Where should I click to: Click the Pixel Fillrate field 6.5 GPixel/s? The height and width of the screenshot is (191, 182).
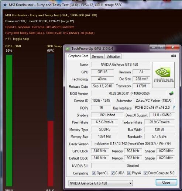104,122
